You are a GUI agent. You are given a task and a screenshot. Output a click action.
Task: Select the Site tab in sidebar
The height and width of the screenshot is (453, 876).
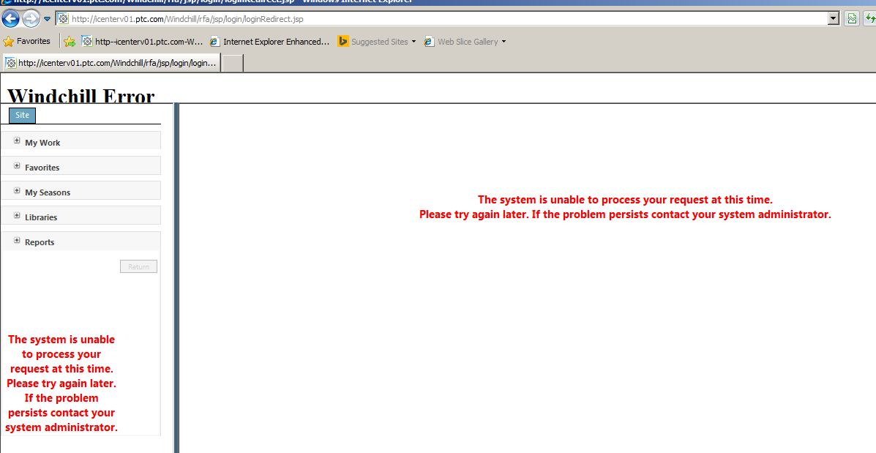23,115
